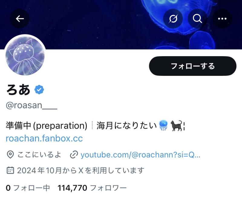Viewport: 242px width, 197px height.
Task: Open the blue jellyfish header banner image
Action: [121, 25]
